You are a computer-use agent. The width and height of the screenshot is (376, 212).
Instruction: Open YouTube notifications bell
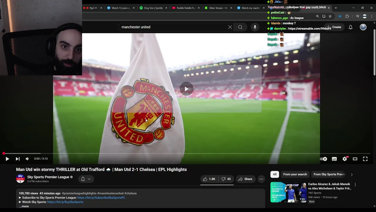click(350, 27)
